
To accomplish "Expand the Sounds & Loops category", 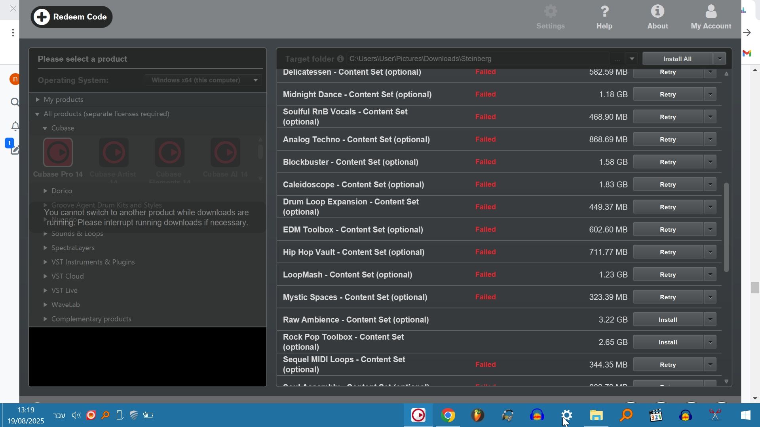I will 45,234.
